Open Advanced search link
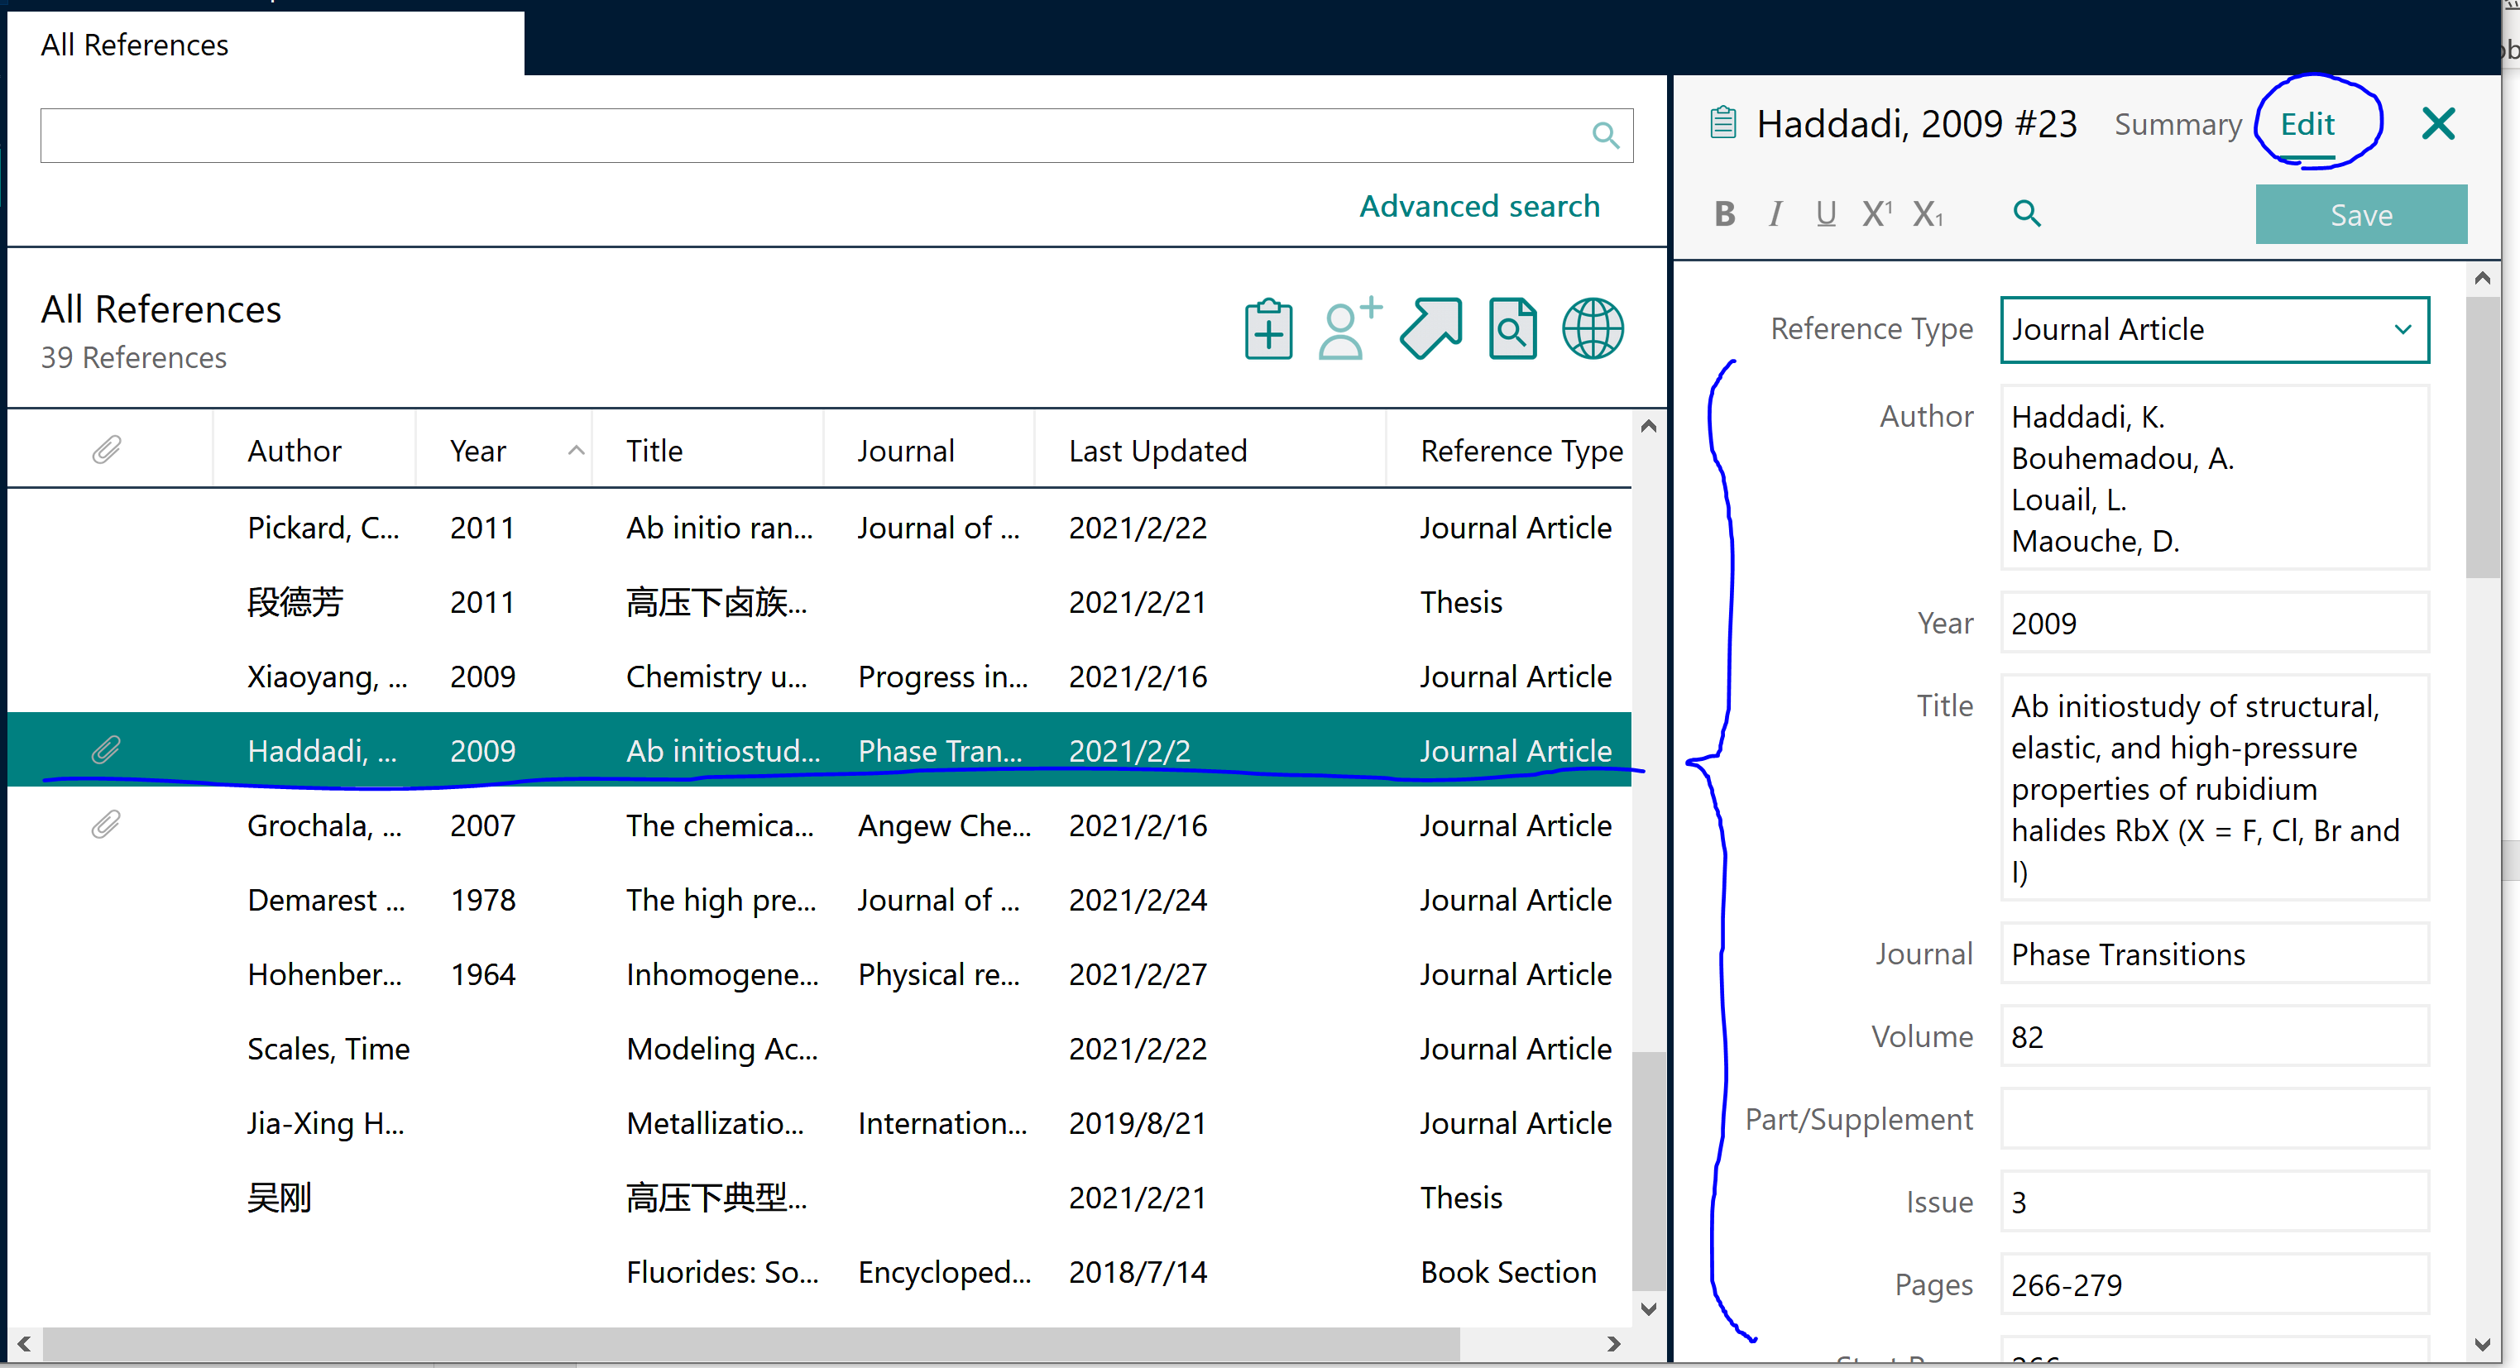Screen dimensions: 2520x1368 click(x=1479, y=206)
